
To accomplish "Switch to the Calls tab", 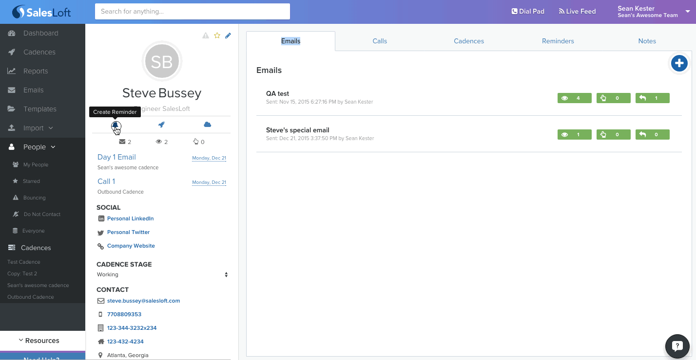I will 379,41.
